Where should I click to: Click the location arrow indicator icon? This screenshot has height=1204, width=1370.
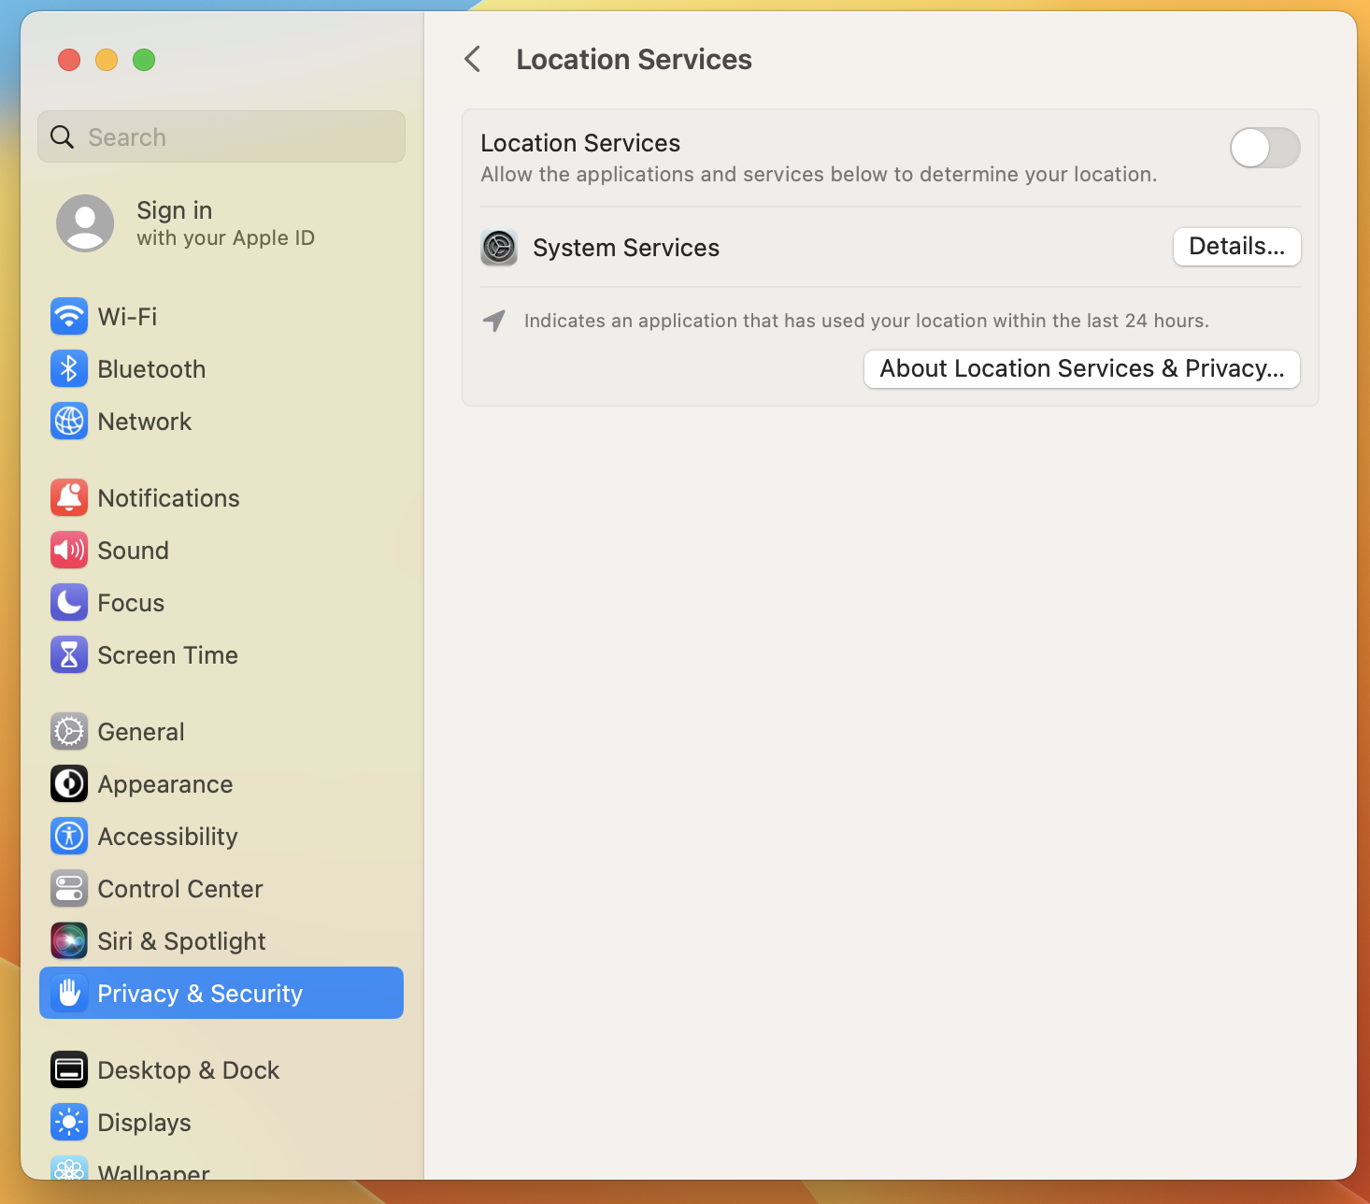494,321
